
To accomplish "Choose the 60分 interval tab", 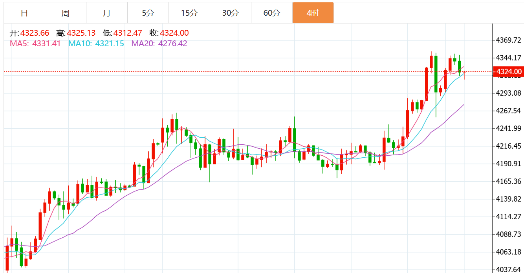I will click(272, 13).
